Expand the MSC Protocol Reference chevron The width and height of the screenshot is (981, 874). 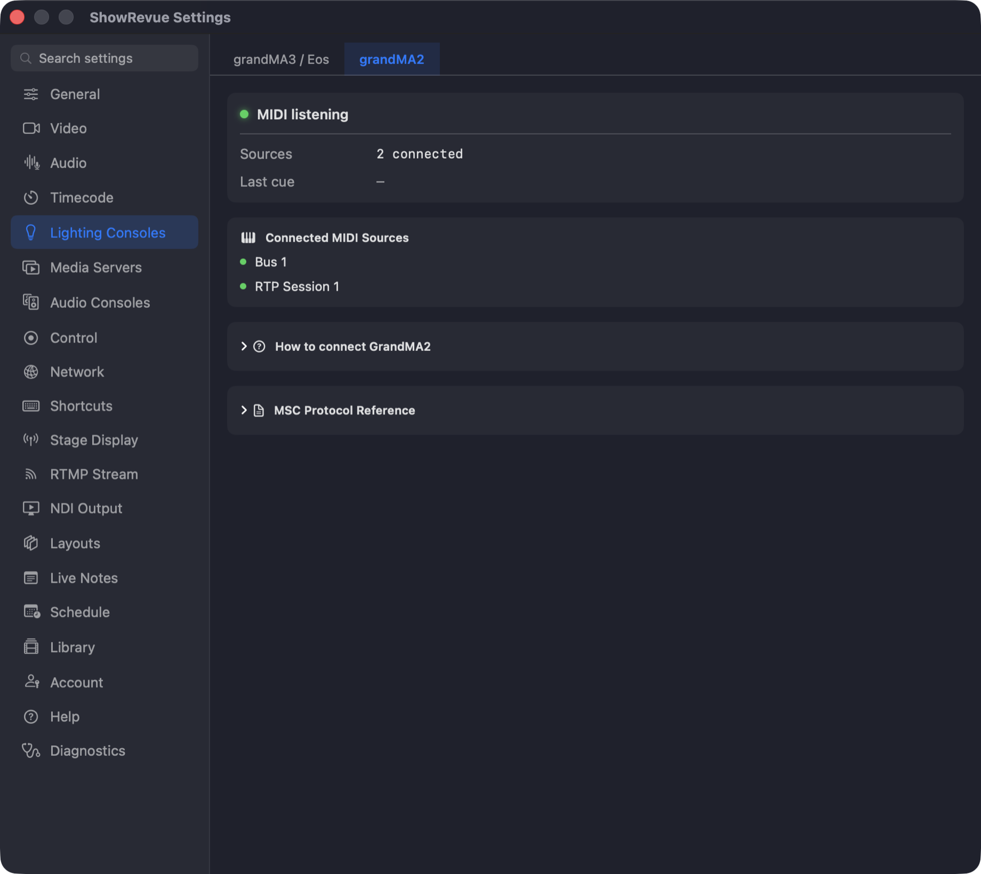pyautogui.click(x=244, y=410)
